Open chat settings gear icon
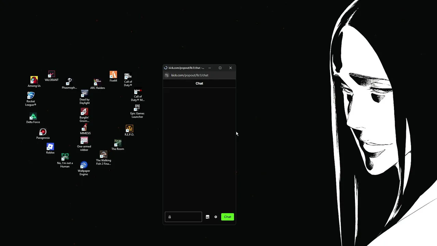Viewport: 437px width, 246px height. (216, 217)
